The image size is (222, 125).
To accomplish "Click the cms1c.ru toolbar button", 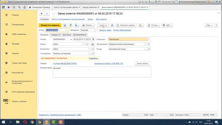I will [103, 25].
